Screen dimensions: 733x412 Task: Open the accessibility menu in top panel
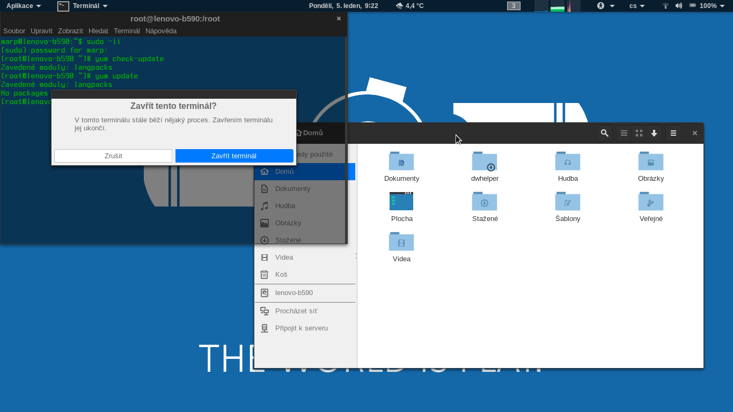[606, 6]
